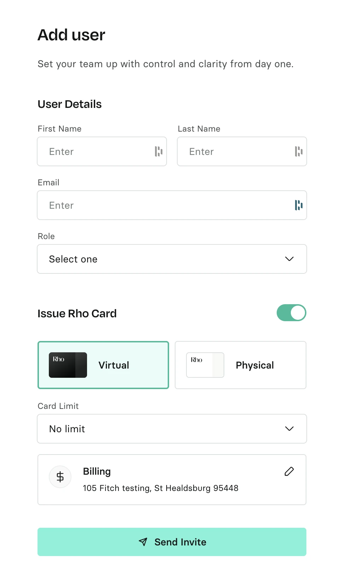The width and height of the screenshot is (363, 561).
Task: Click the white physical Rho card image
Action: tap(205, 365)
